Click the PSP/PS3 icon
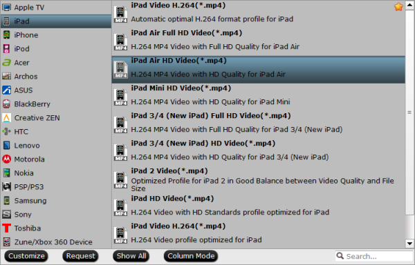This screenshot has height=265, width=415. pos(7,186)
